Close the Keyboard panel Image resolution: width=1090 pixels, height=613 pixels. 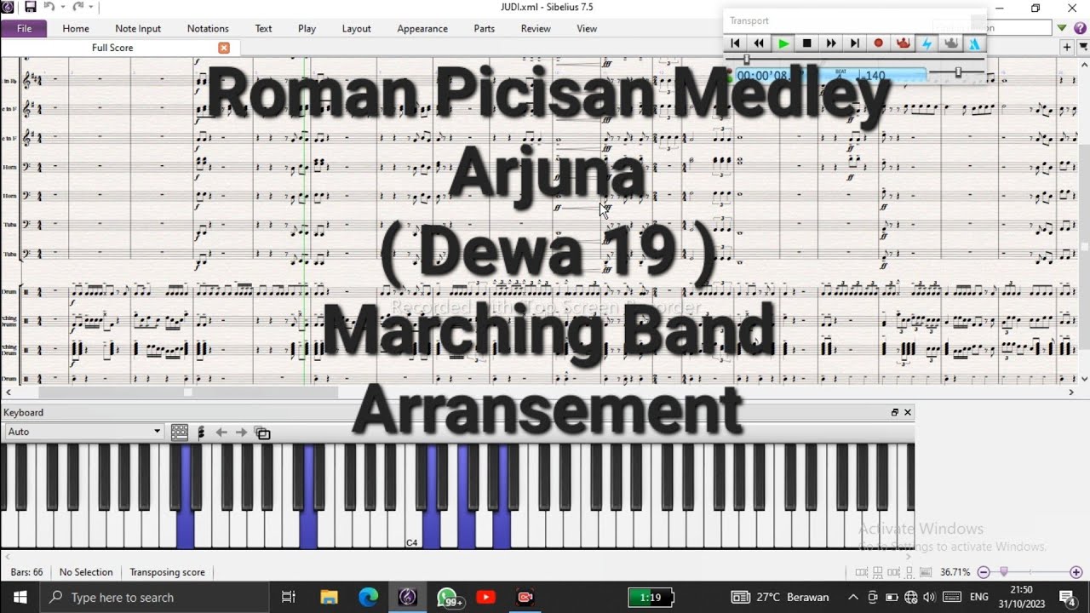click(x=908, y=412)
